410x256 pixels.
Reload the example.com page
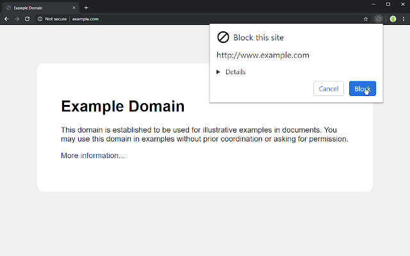pyautogui.click(x=27, y=19)
